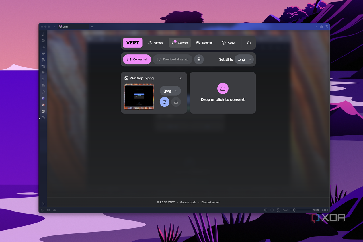Image resolution: width=363 pixels, height=242 pixels.
Task: Open the Source code link
Action: [x=188, y=202]
